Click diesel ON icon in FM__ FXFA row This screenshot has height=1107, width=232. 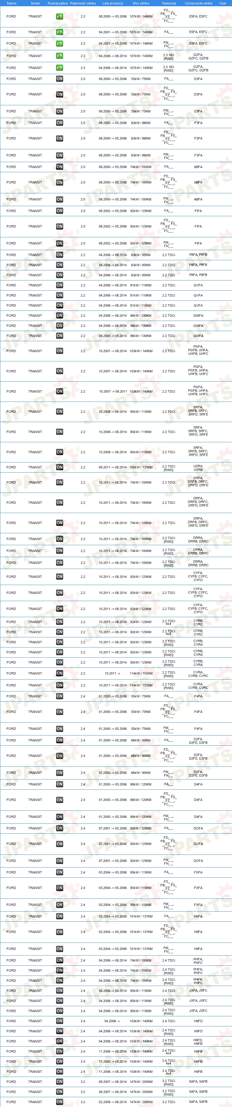[x=60, y=904]
